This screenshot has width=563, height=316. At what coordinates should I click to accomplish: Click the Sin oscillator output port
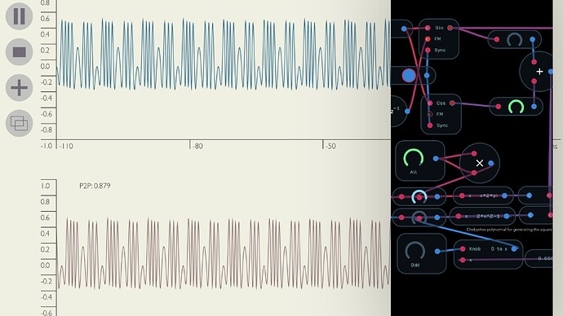point(450,28)
